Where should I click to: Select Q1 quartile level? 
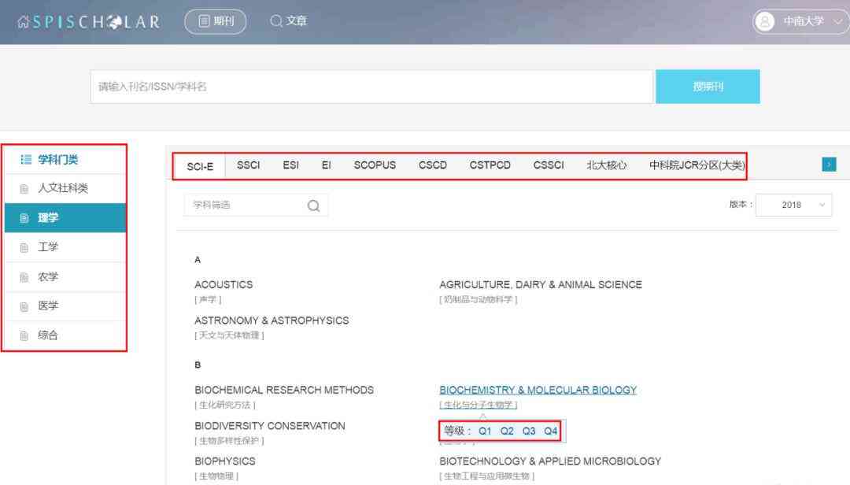tap(485, 431)
